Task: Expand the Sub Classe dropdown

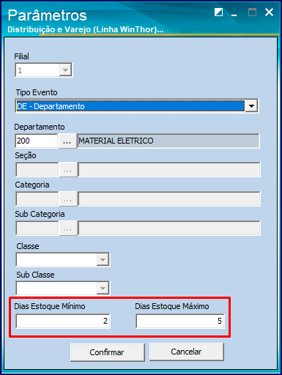Action: (x=103, y=289)
